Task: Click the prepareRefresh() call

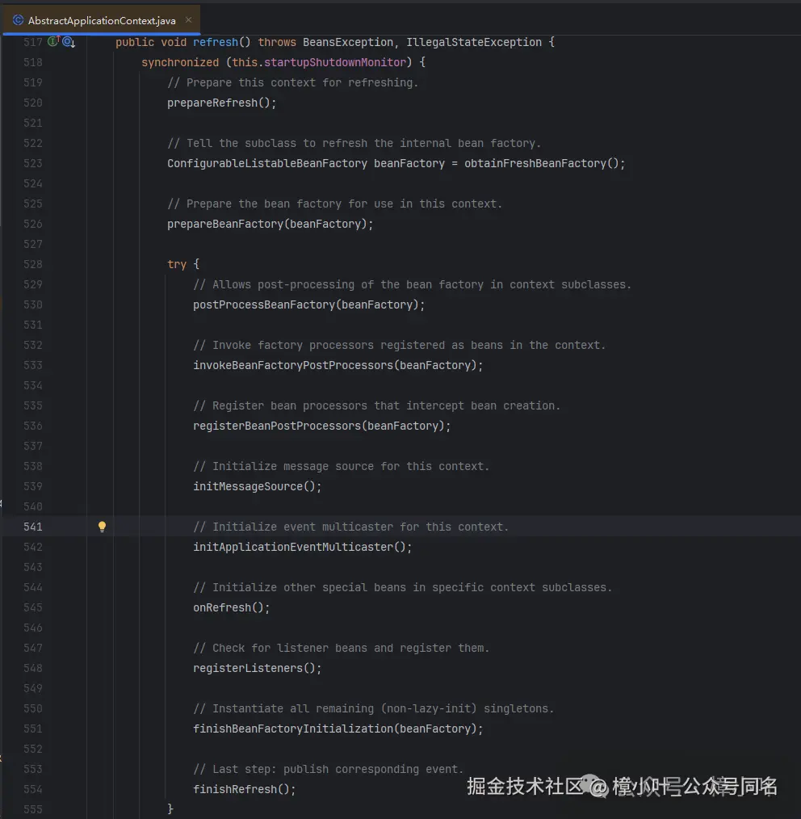Action: (x=221, y=103)
